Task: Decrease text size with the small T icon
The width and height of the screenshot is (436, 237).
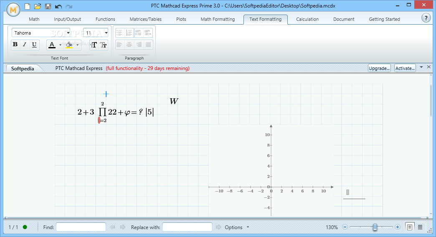Action: coord(103,45)
